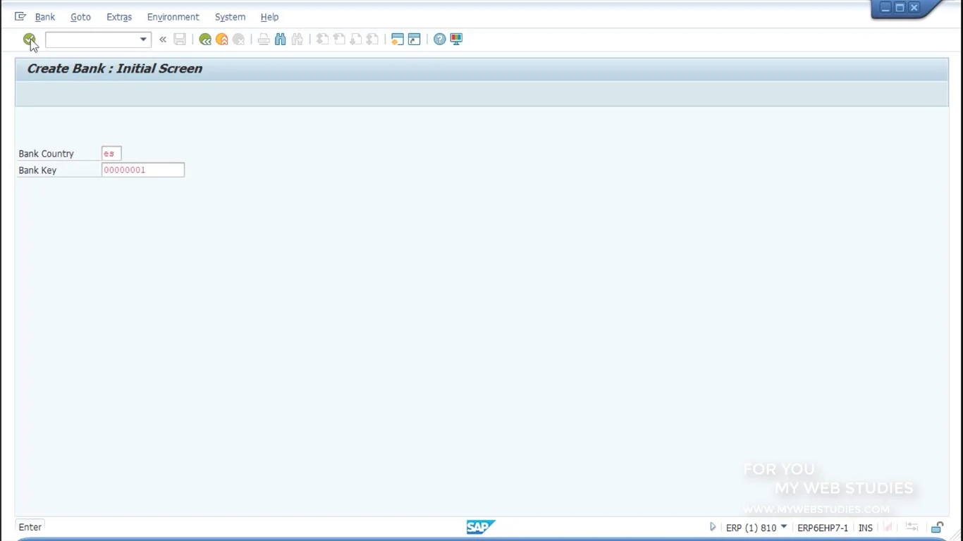
Task: Click the First Page icon
Action: 322,39
